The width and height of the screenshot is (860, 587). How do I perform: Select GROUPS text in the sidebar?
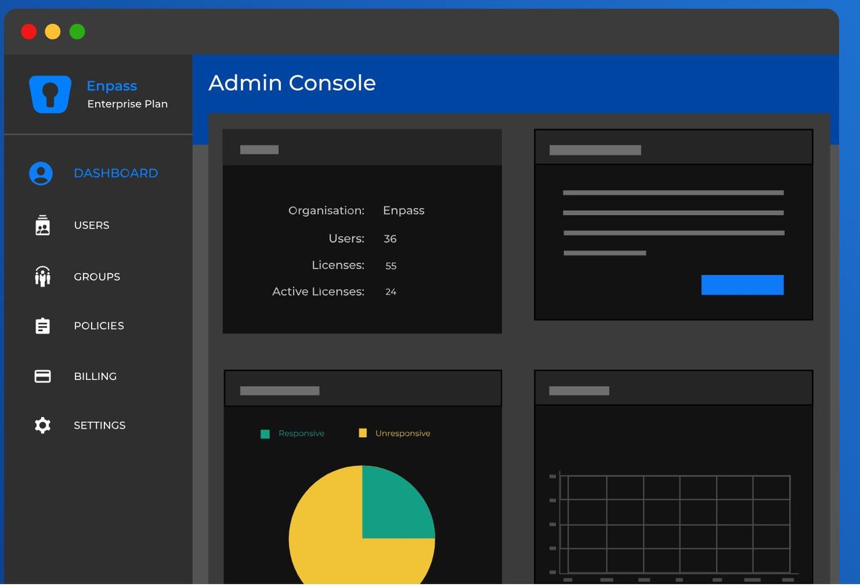click(97, 277)
